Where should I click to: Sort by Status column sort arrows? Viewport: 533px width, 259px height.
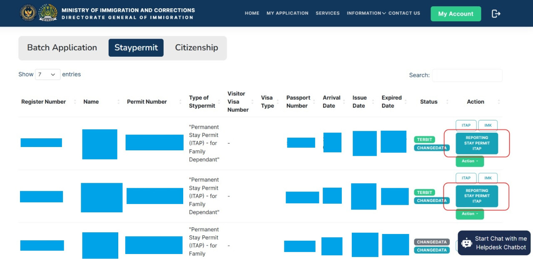click(x=447, y=102)
